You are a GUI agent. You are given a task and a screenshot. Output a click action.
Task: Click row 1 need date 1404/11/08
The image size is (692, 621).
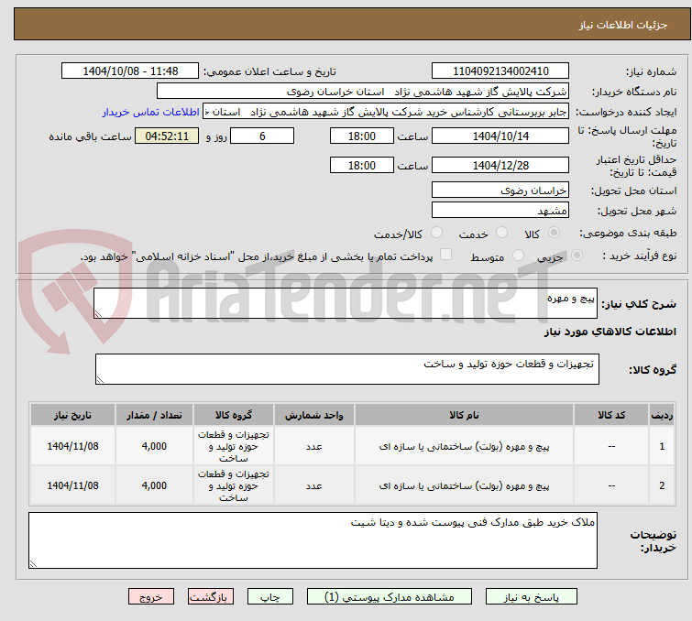72,446
